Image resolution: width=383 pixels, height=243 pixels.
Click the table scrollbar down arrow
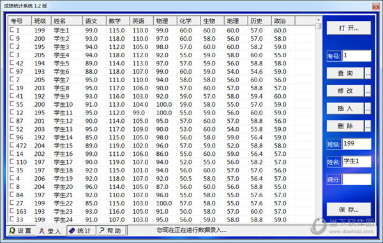click(319, 220)
